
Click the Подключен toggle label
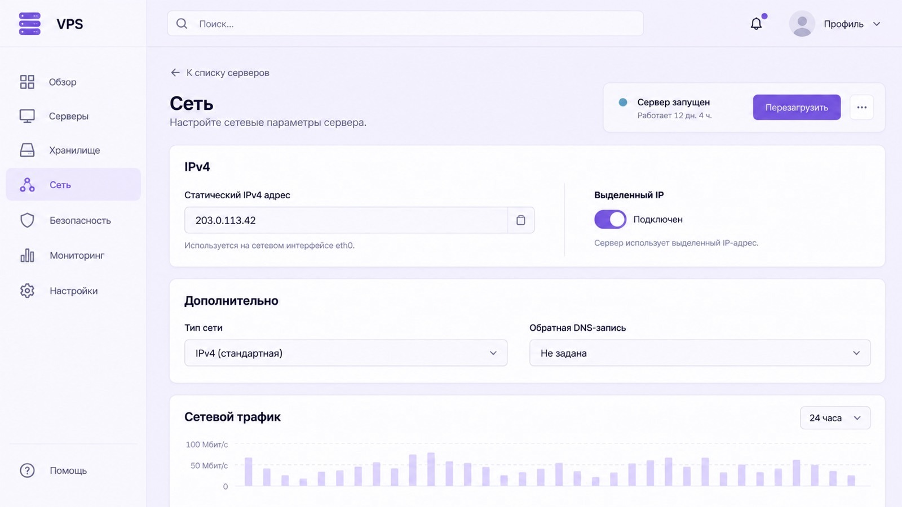[x=658, y=219]
